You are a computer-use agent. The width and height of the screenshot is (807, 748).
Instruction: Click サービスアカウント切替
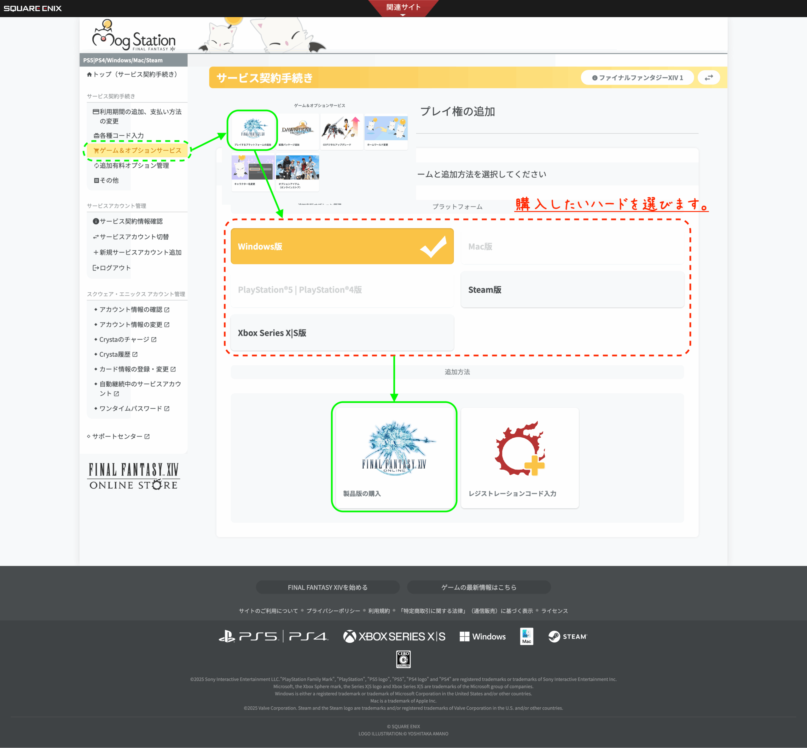(131, 237)
